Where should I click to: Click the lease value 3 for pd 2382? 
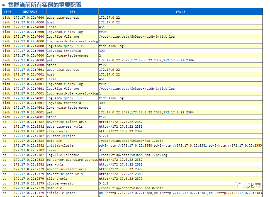pos(100,150)
